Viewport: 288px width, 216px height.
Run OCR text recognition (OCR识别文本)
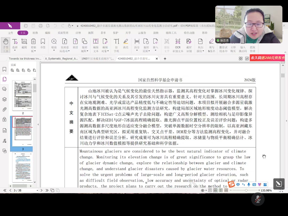click(x=178, y=45)
